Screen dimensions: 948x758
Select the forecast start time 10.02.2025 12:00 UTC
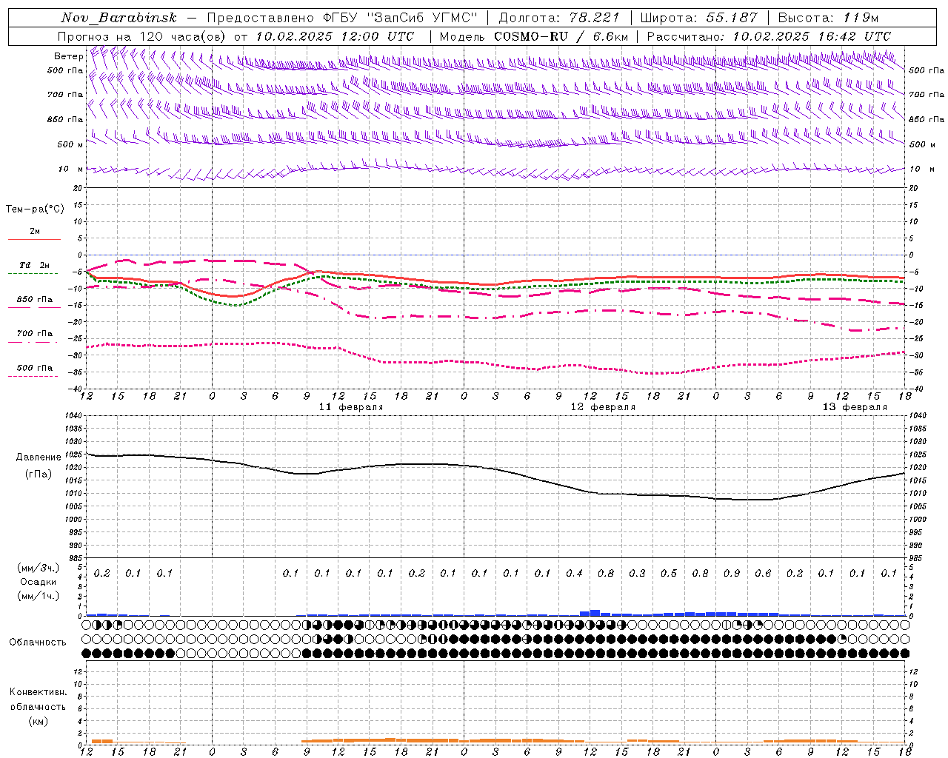coord(335,36)
